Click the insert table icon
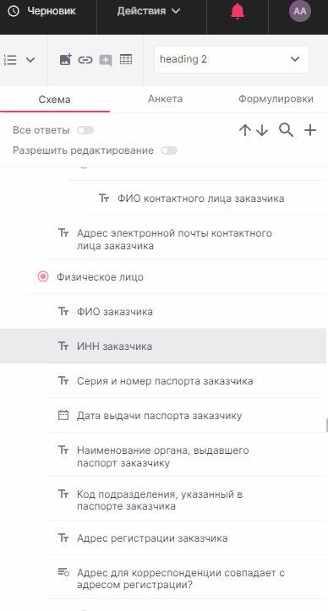This screenshot has width=328, height=611. coord(126,59)
